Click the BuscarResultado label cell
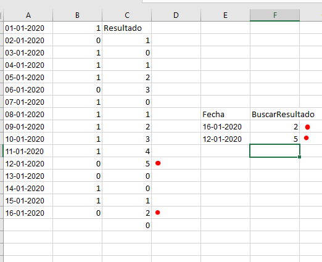The image size is (322, 262). coord(275,114)
